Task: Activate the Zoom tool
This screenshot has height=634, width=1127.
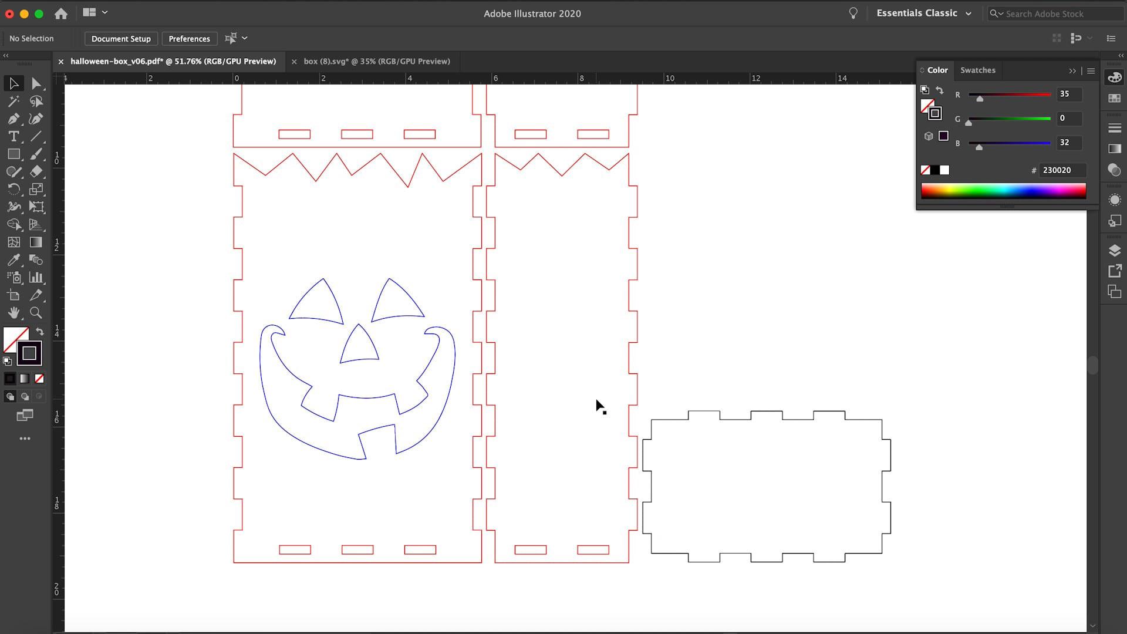Action: click(36, 313)
